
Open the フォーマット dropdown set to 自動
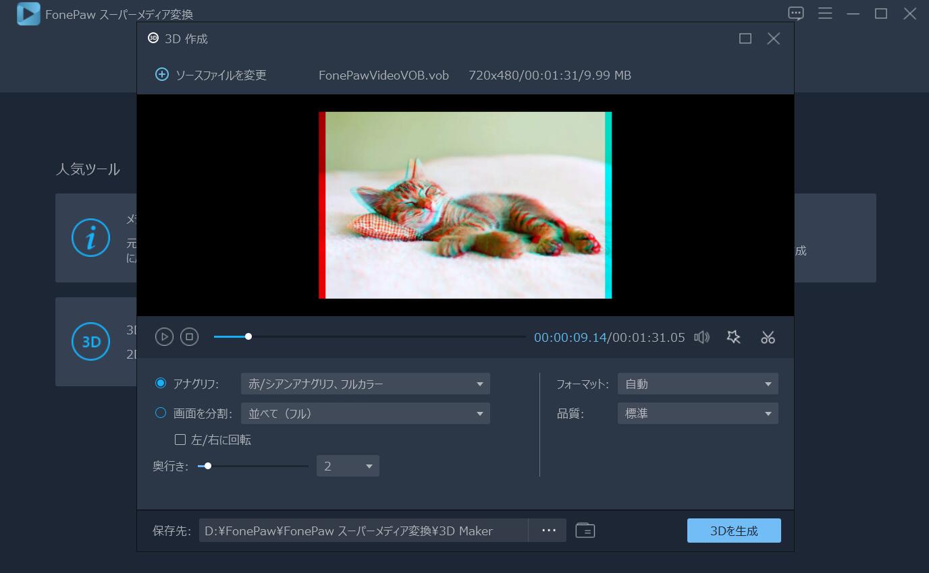click(x=697, y=384)
